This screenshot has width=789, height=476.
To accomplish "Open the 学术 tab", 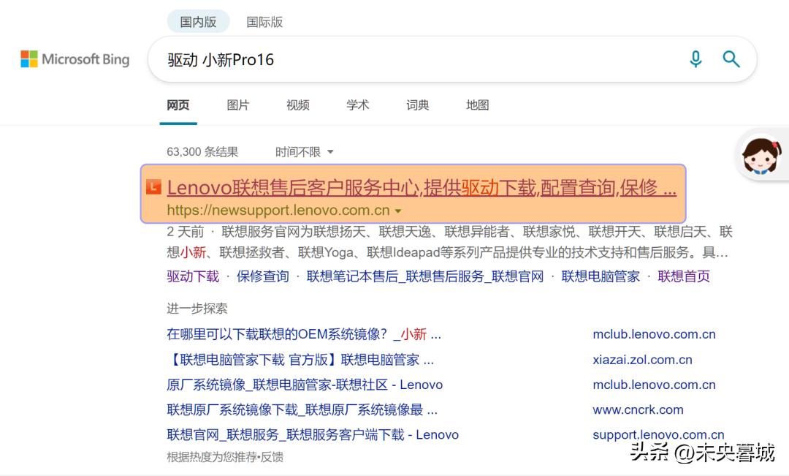I will [357, 105].
